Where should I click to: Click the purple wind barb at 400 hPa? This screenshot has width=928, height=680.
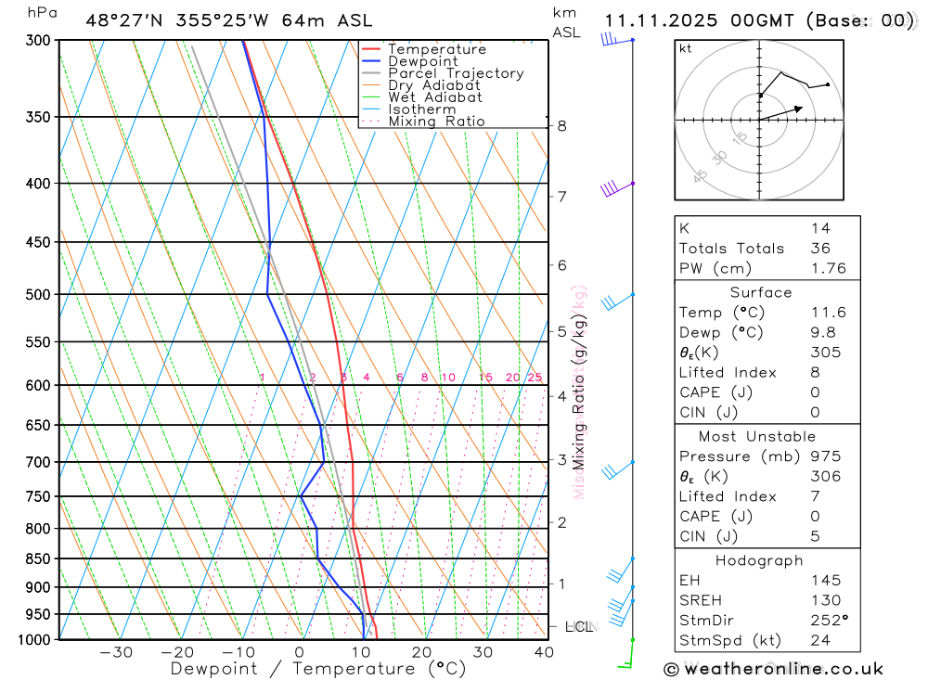pos(617,188)
